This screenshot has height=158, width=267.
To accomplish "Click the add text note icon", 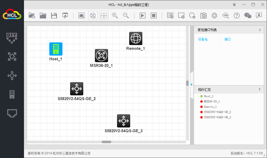I will coord(170,16).
